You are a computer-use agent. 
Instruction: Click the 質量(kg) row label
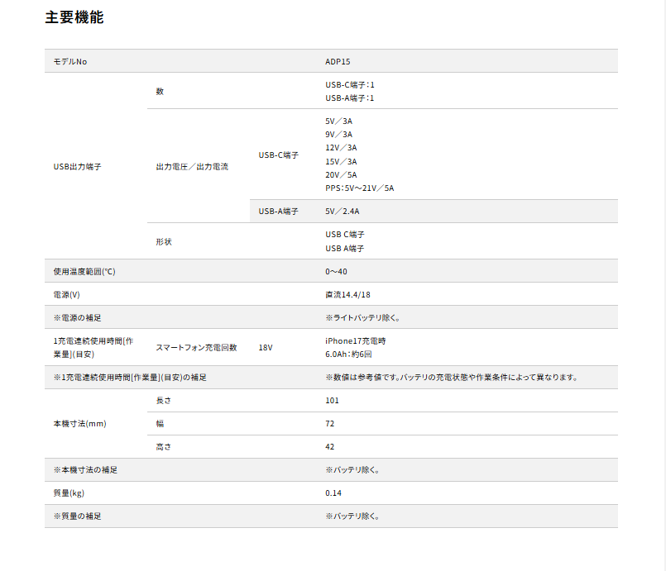[x=69, y=492]
